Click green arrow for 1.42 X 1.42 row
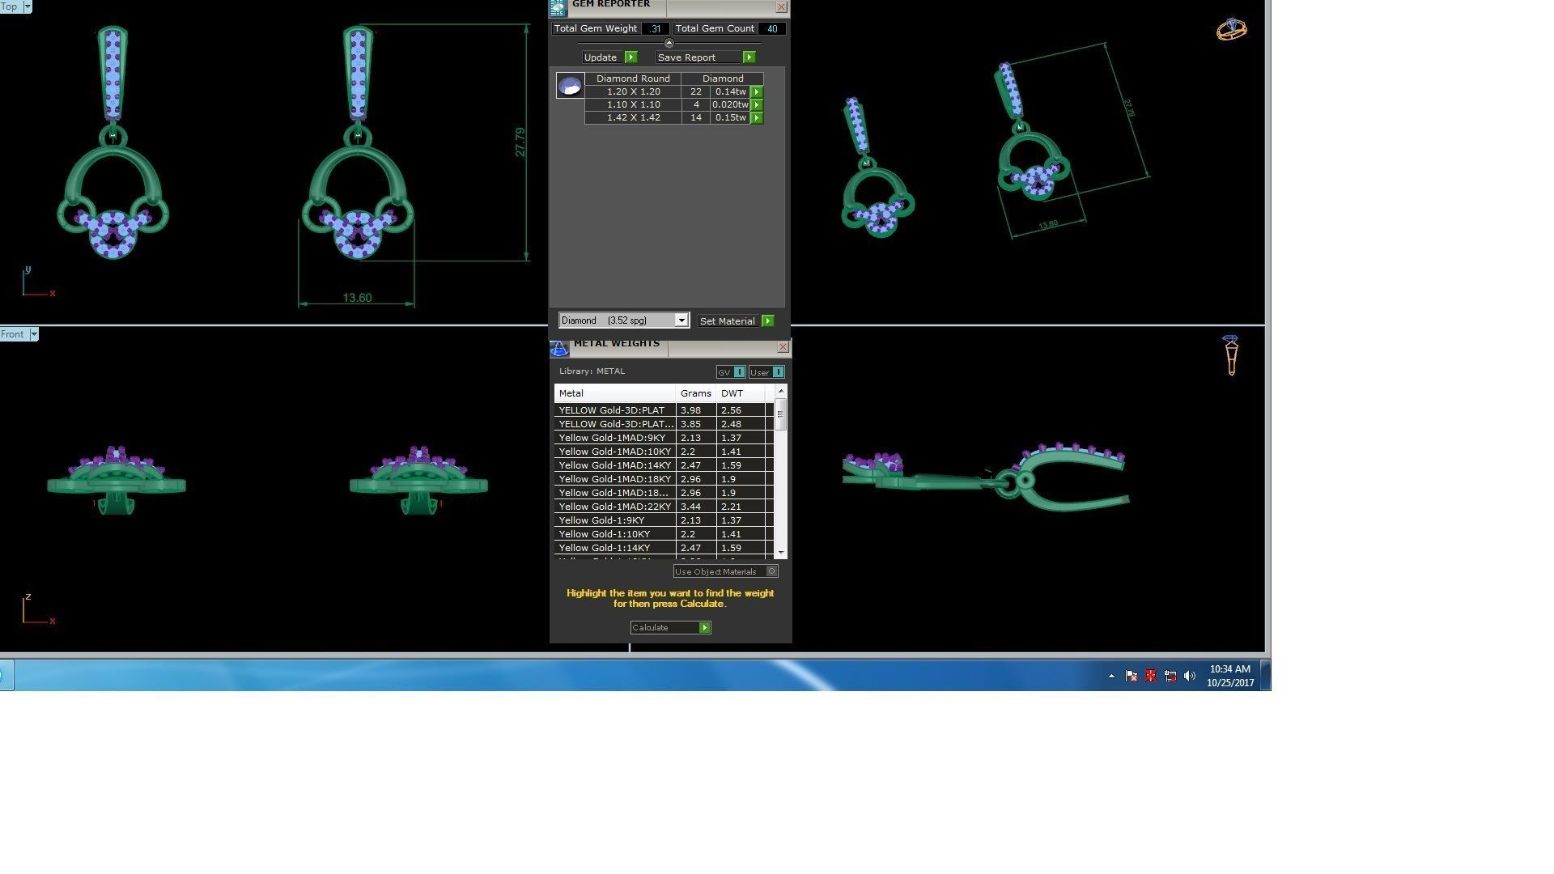Image resolution: width=1554 pixels, height=874 pixels. pos(757,118)
